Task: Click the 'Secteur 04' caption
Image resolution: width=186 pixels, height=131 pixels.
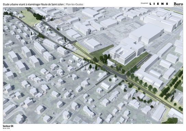Action: click(8, 126)
